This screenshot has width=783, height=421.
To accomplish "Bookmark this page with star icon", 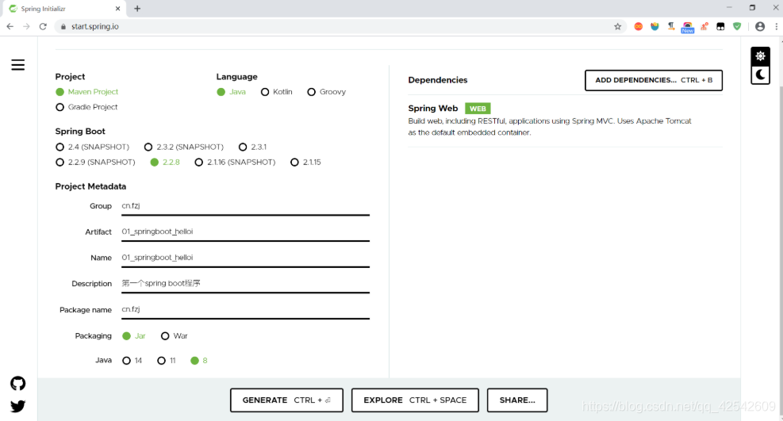I will click(x=618, y=26).
